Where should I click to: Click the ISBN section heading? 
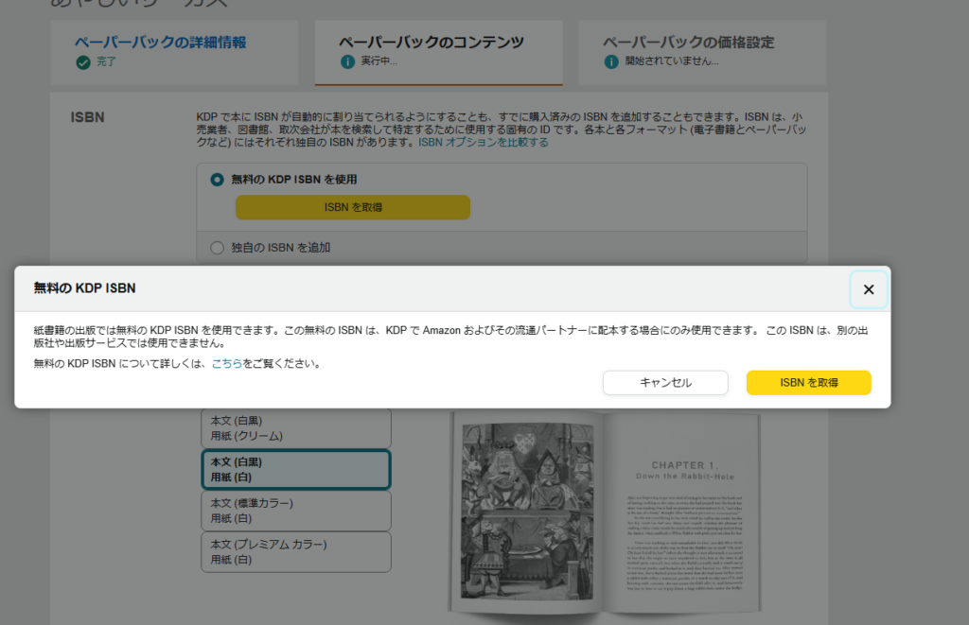(x=87, y=117)
